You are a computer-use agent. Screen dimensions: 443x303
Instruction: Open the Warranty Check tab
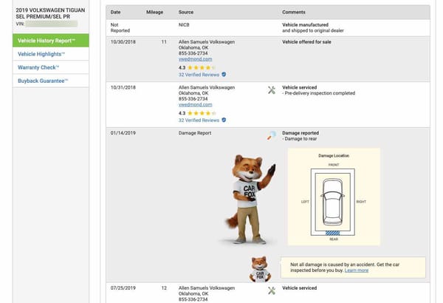tap(50, 67)
